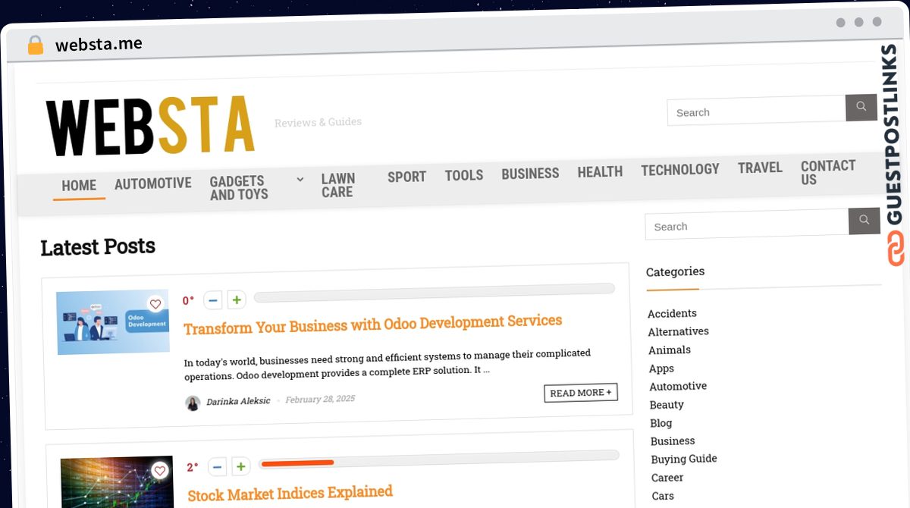Open Stock Market Indices Explained article title
This screenshot has width=910, height=508.
[x=290, y=494]
